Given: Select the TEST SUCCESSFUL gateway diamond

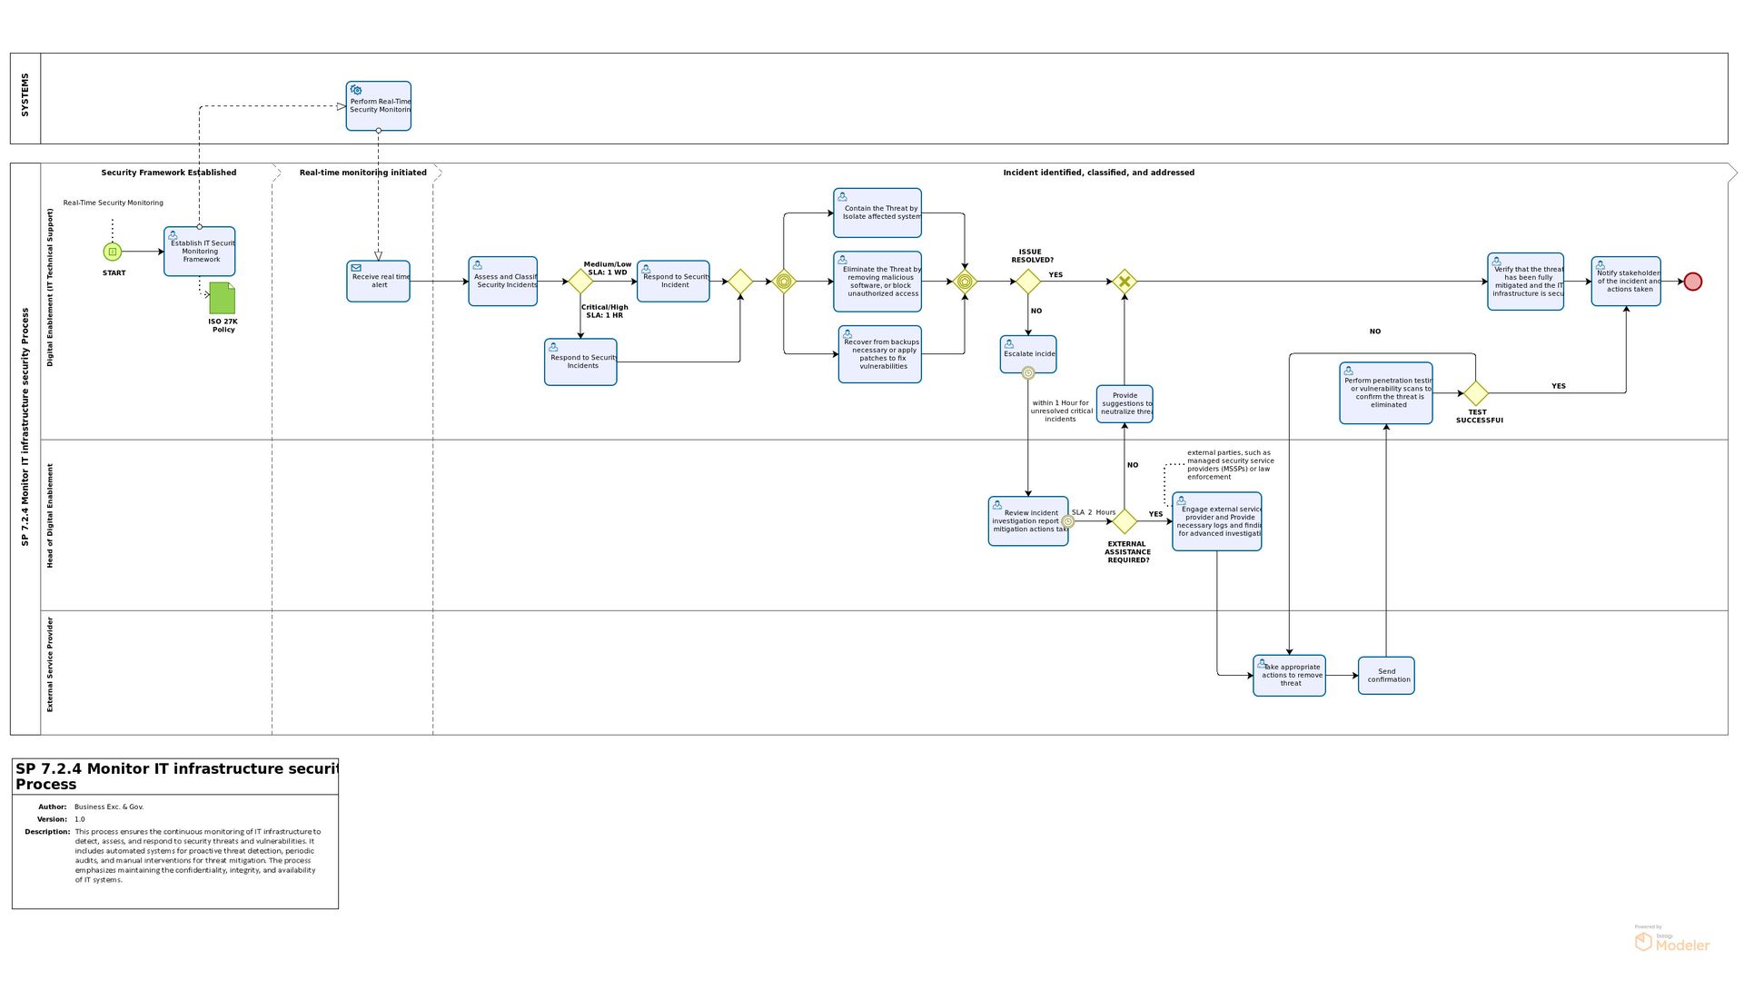Looking at the screenshot, I should [1476, 393].
